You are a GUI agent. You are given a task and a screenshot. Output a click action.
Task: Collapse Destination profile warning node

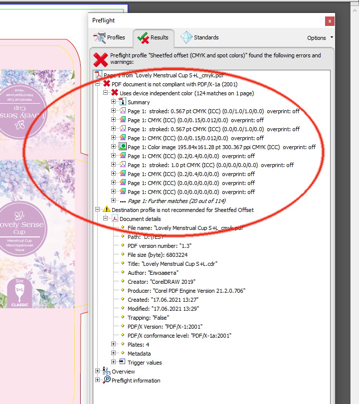pyautogui.click(x=97, y=209)
